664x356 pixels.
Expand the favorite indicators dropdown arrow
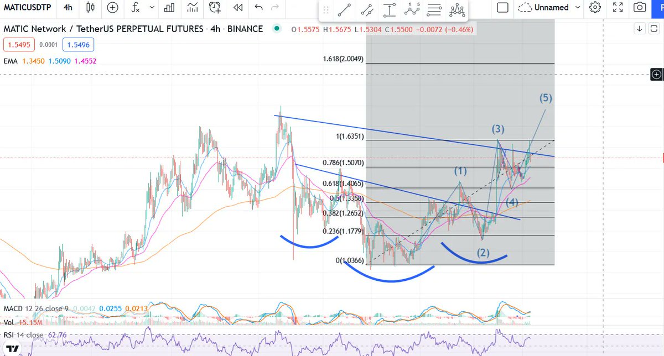point(152,8)
